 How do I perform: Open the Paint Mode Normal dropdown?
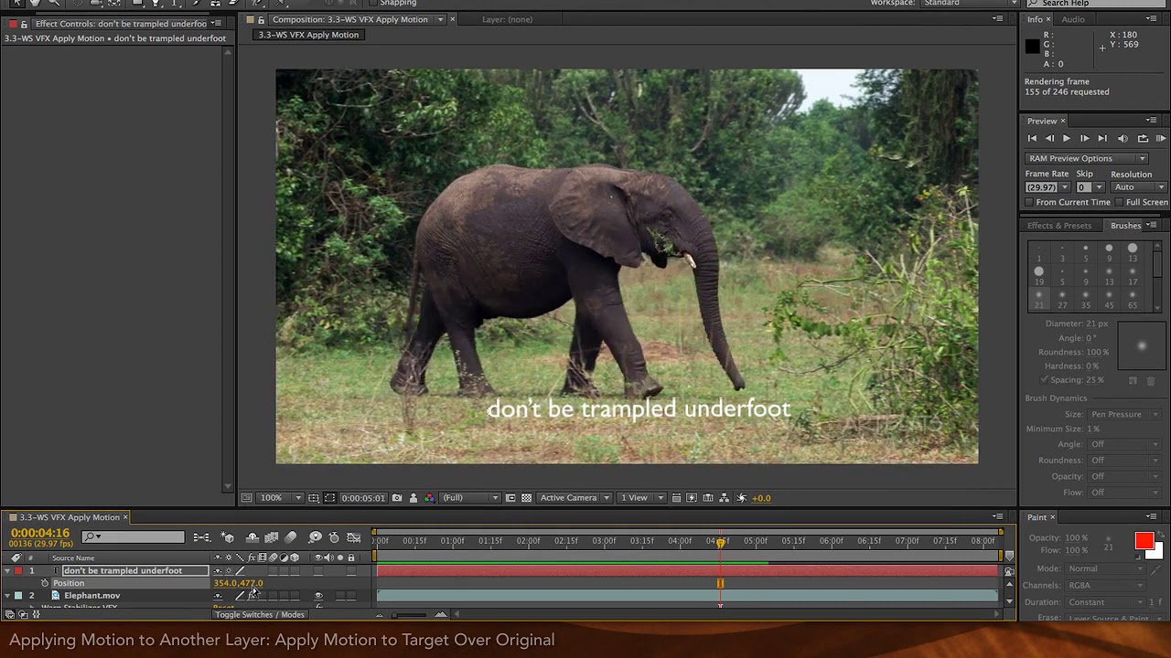tap(1104, 568)
